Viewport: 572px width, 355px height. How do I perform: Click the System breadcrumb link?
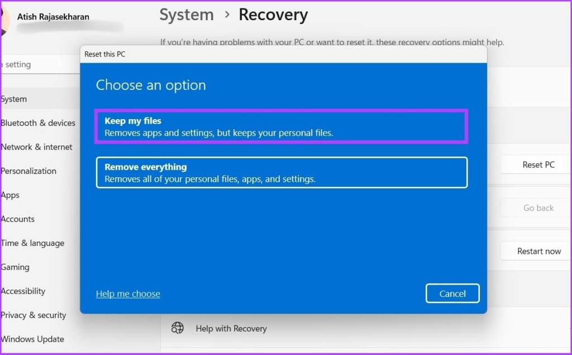(x=187, y=15)
